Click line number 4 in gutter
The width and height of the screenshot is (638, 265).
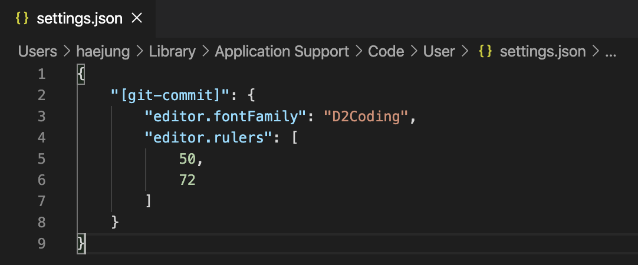click(x=41, y=138)
